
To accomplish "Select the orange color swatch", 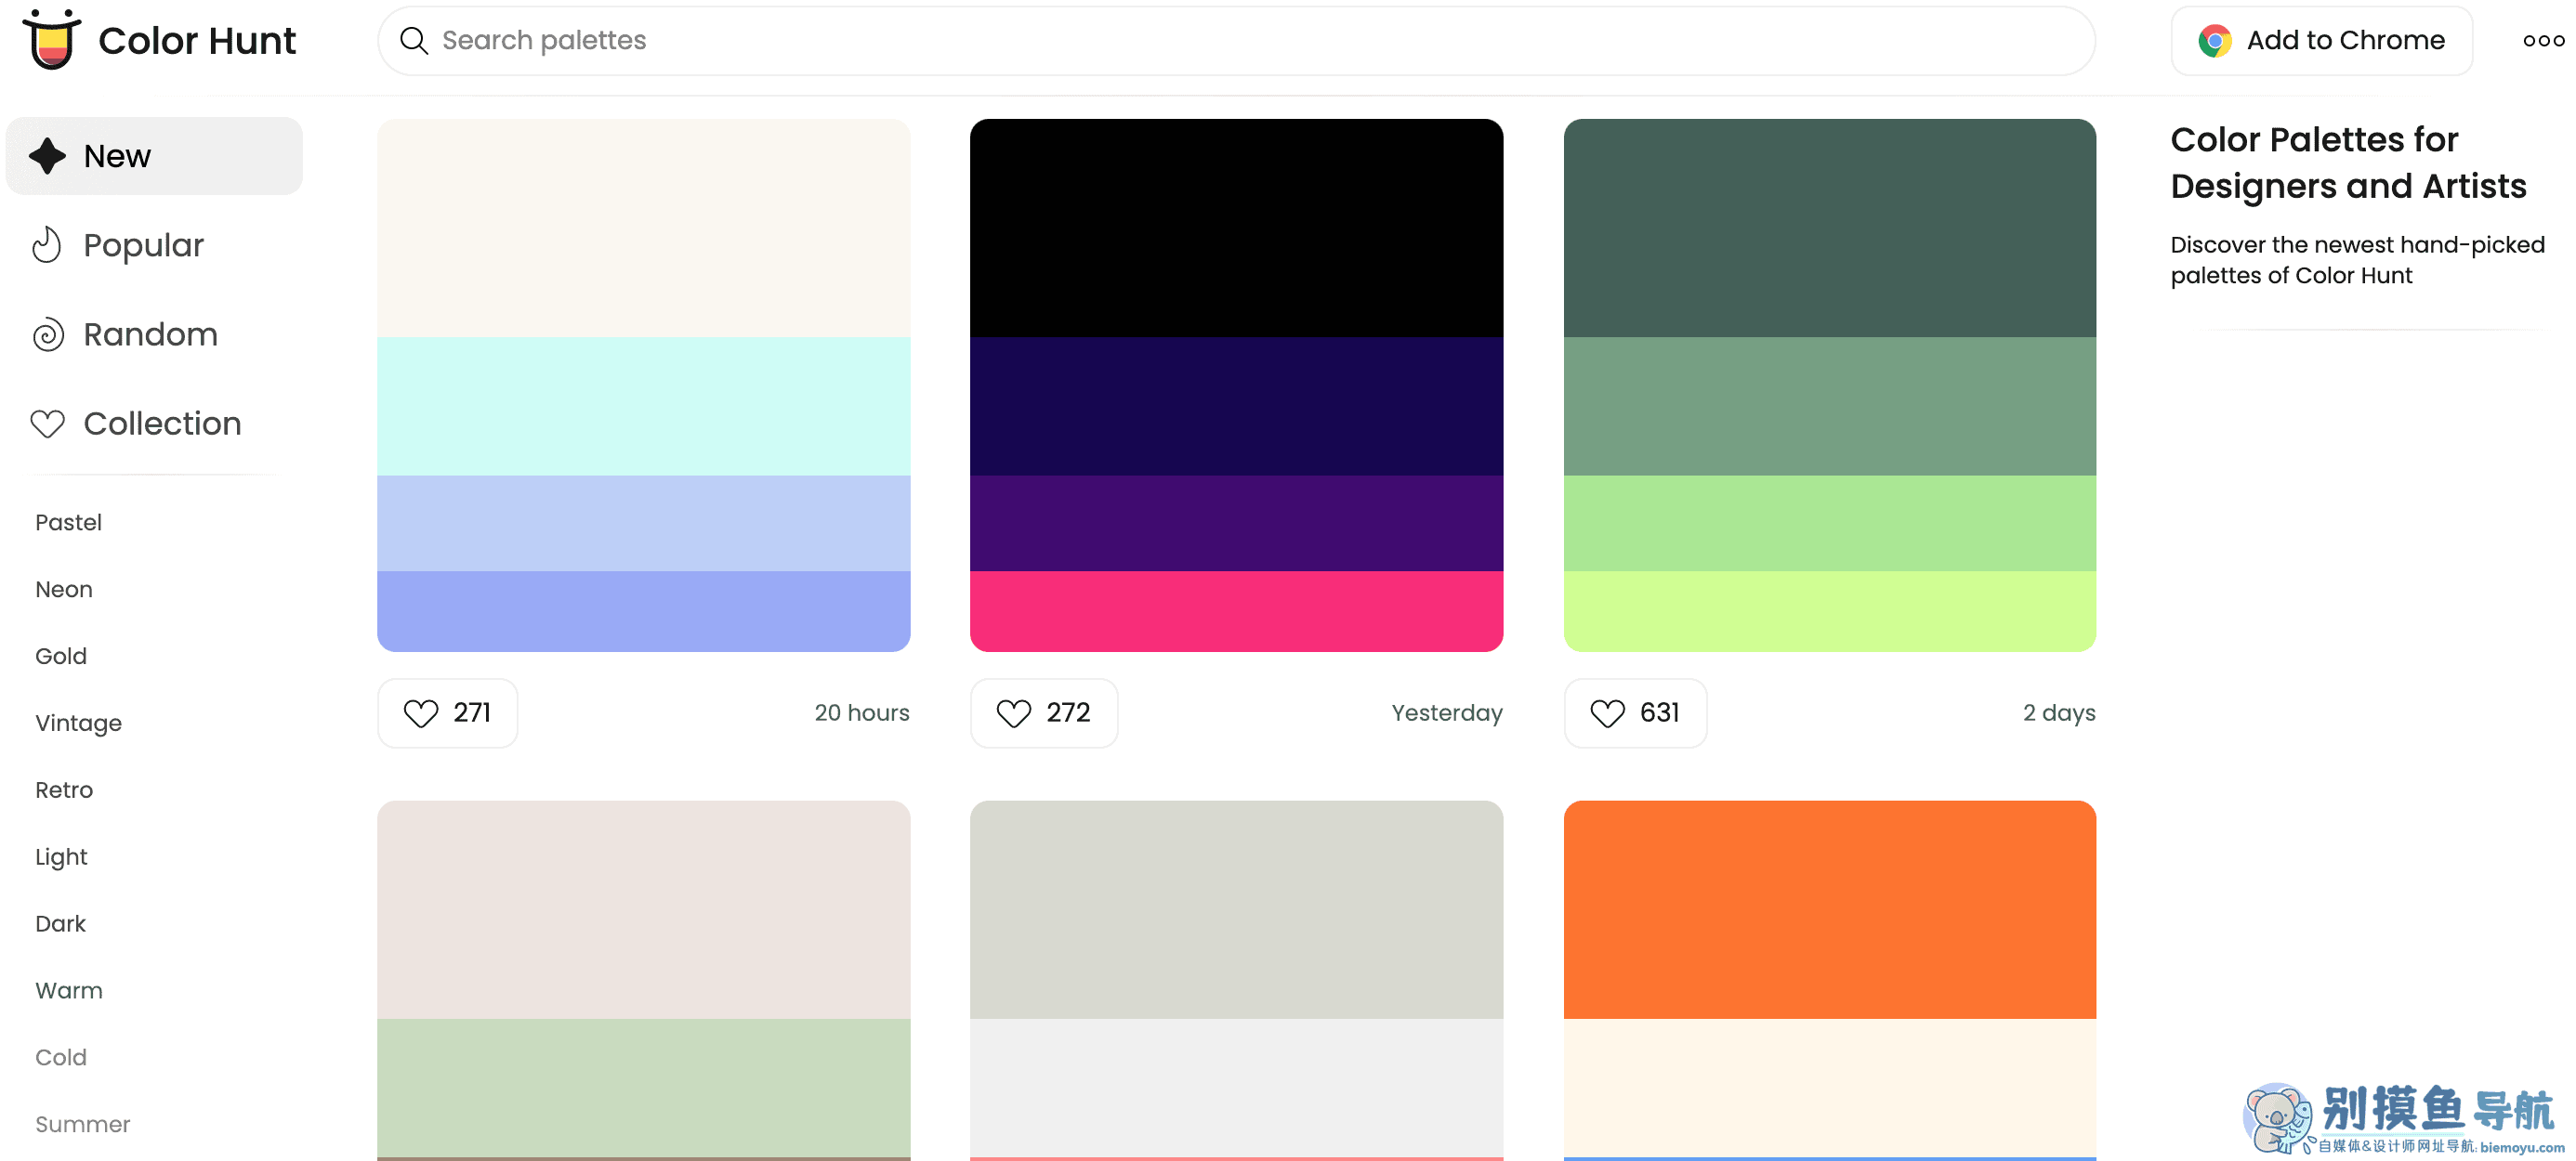I will pyautogui.click(x=1828, y=909).
